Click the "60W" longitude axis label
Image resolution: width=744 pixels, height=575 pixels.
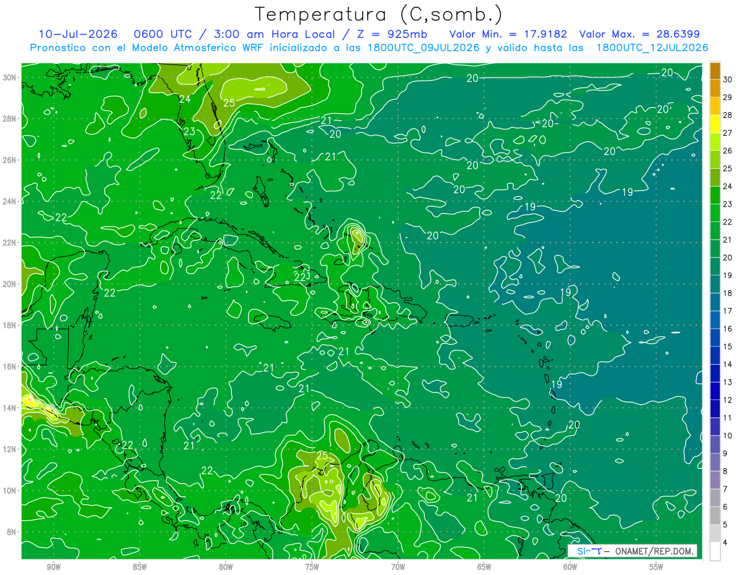[x=570, y=568]
